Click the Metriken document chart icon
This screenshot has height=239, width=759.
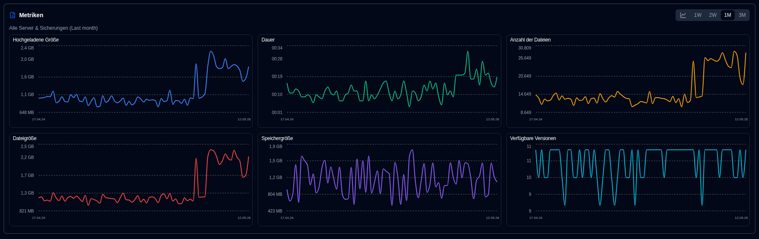click(x=13, y=15)
